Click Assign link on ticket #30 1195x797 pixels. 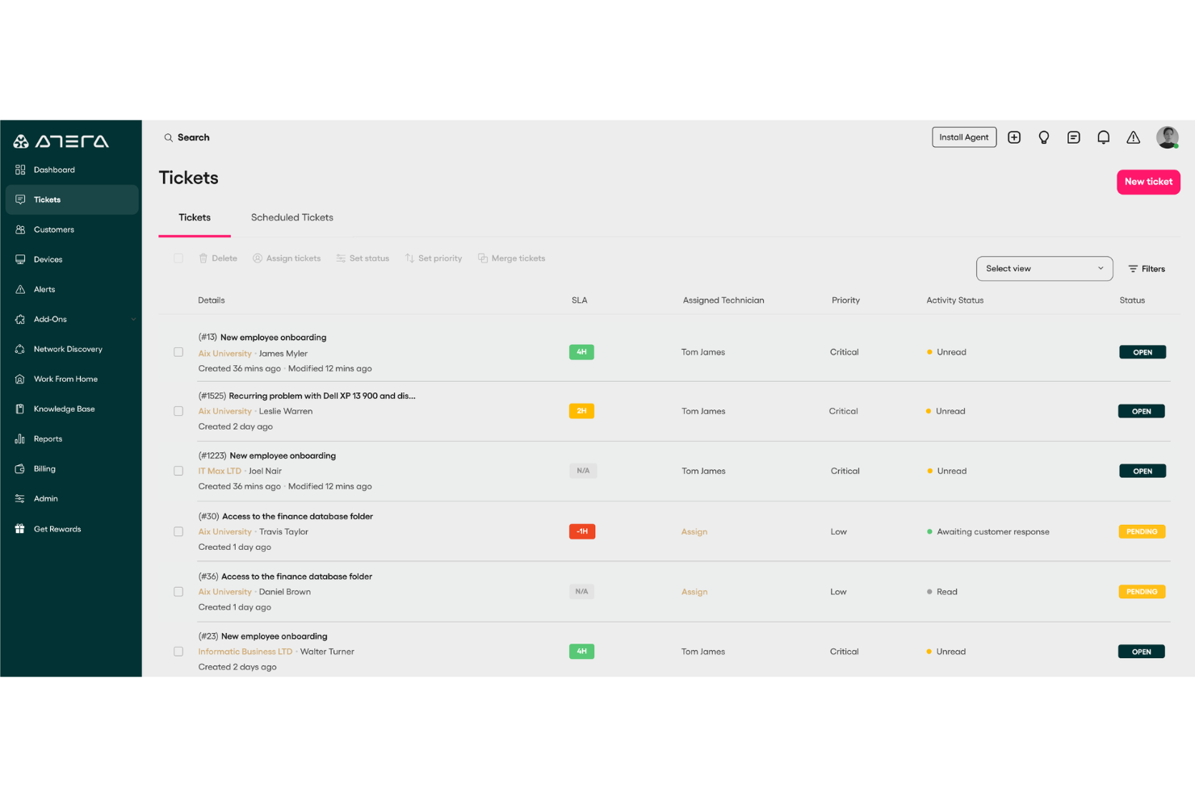694,531
